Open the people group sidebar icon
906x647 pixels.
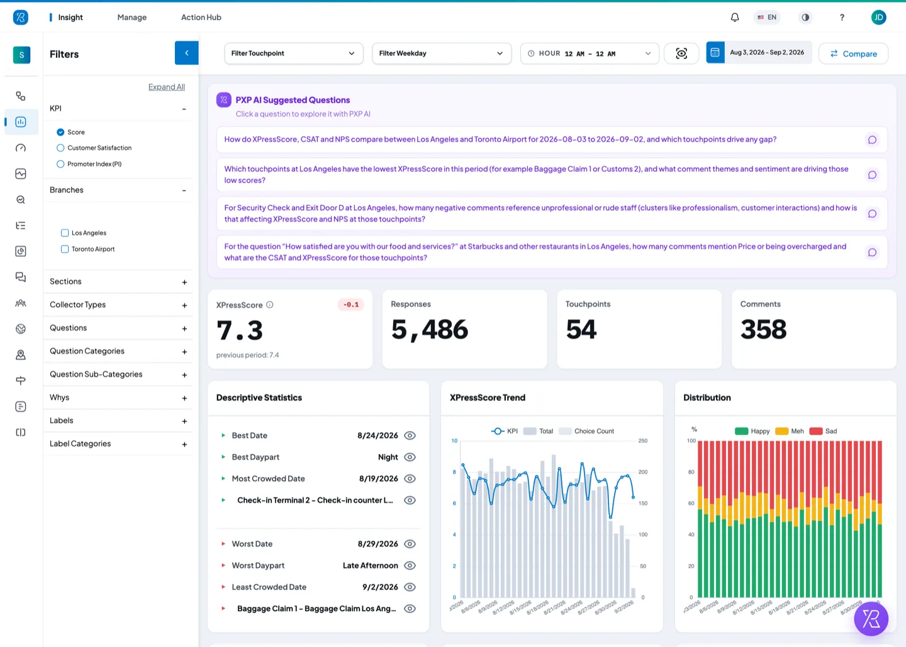coord(21,303)
